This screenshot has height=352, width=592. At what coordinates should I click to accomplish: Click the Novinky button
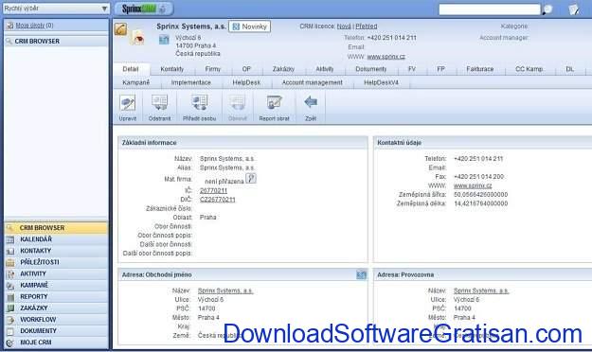pyautogui.click(x=249, y=26)
